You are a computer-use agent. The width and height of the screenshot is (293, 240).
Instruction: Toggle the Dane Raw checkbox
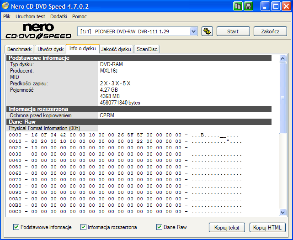[159, 227]
